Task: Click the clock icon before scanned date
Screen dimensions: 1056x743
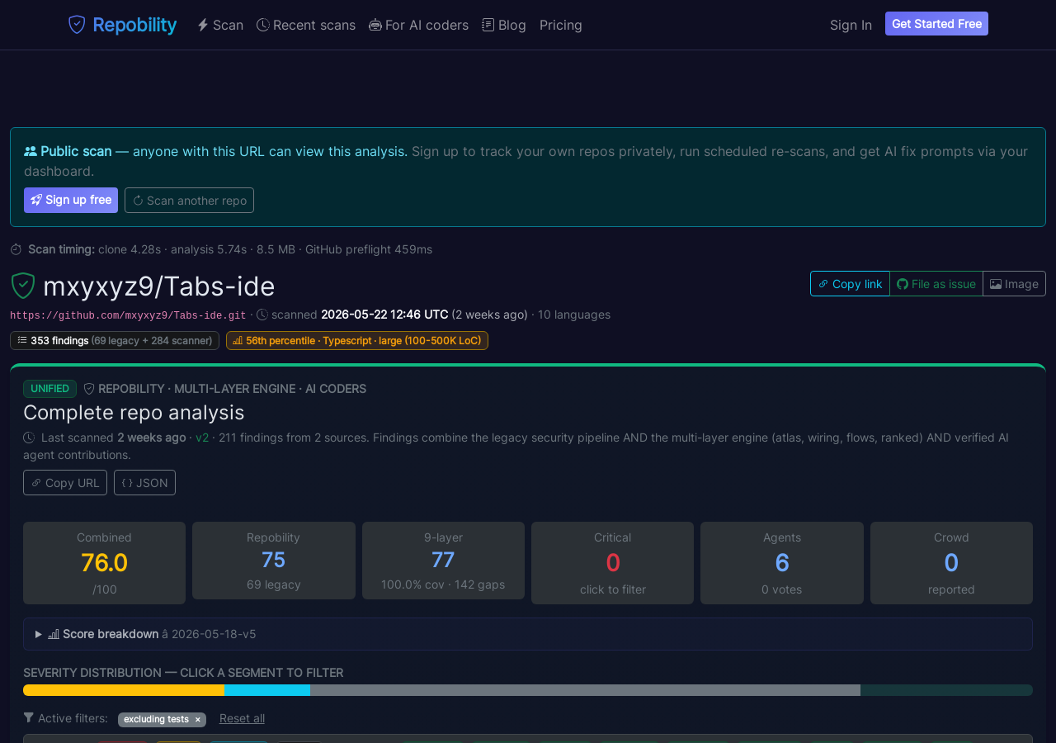Action: pos(262,315)
